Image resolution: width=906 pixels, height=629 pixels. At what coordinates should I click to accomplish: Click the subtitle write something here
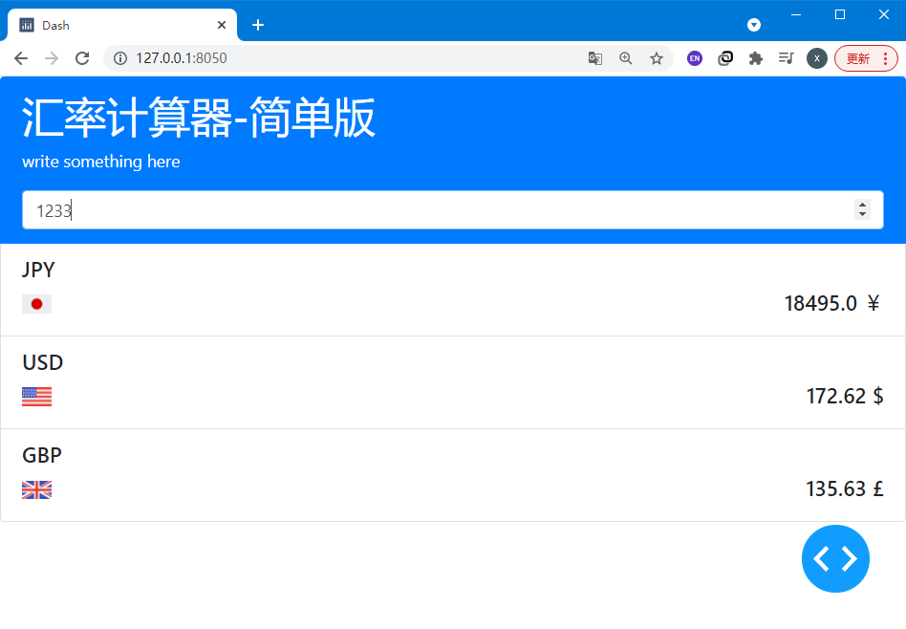[x=101, y=162]
